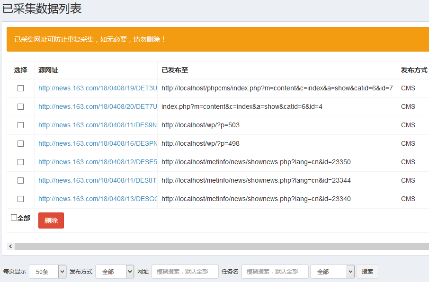429x282 pixels.
Task: Open the 全部 dropdown beside the 搜索 button
Action: point(332,272)
